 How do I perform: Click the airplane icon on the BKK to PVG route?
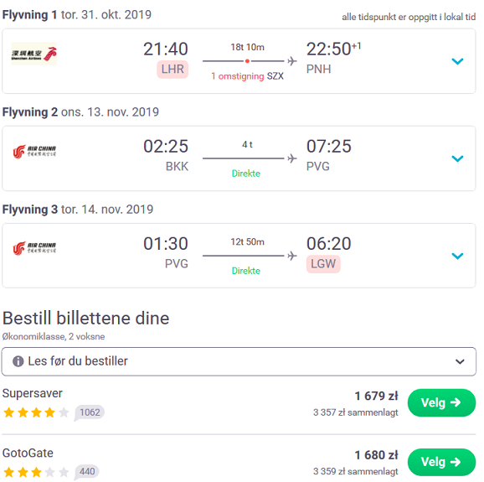(x=291, y=158)
